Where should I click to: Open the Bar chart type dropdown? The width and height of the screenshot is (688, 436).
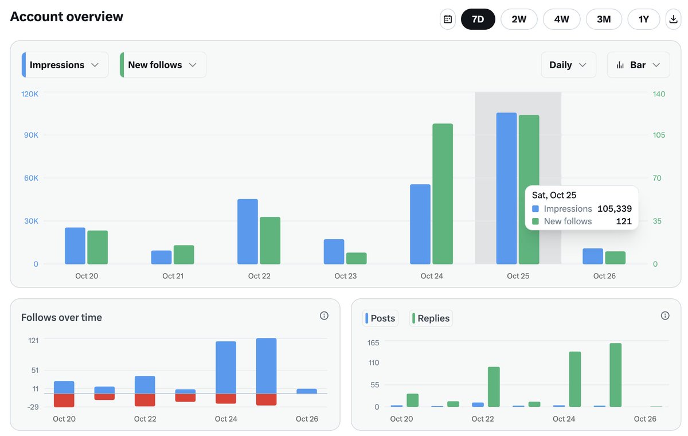click(x=638, y=65)
